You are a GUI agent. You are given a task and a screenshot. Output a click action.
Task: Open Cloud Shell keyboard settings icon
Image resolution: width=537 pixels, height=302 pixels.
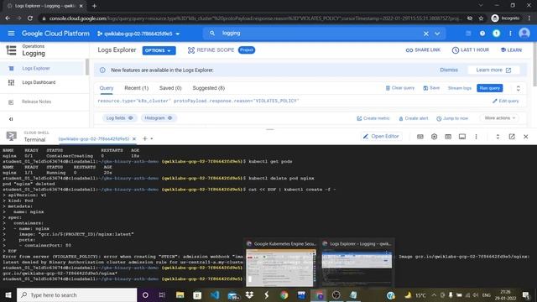click(x=420, y=136)
